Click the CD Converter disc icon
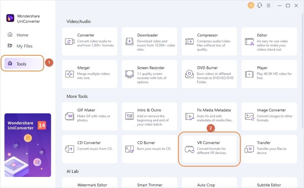Image resolution: width=304 pixels, height=188 pixels. [x=70, y=149]
